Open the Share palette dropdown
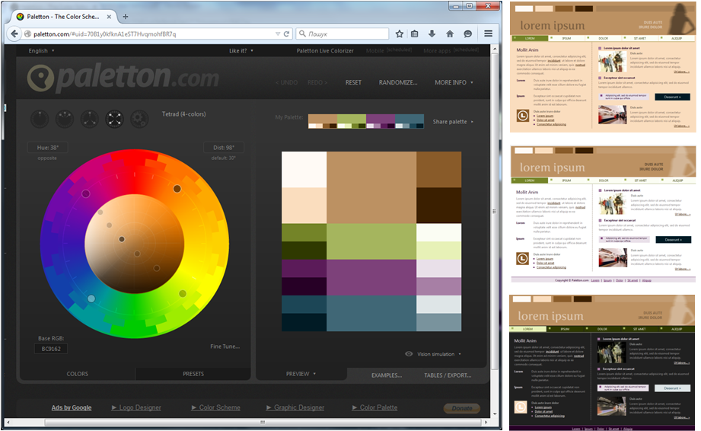 point(453,122)
